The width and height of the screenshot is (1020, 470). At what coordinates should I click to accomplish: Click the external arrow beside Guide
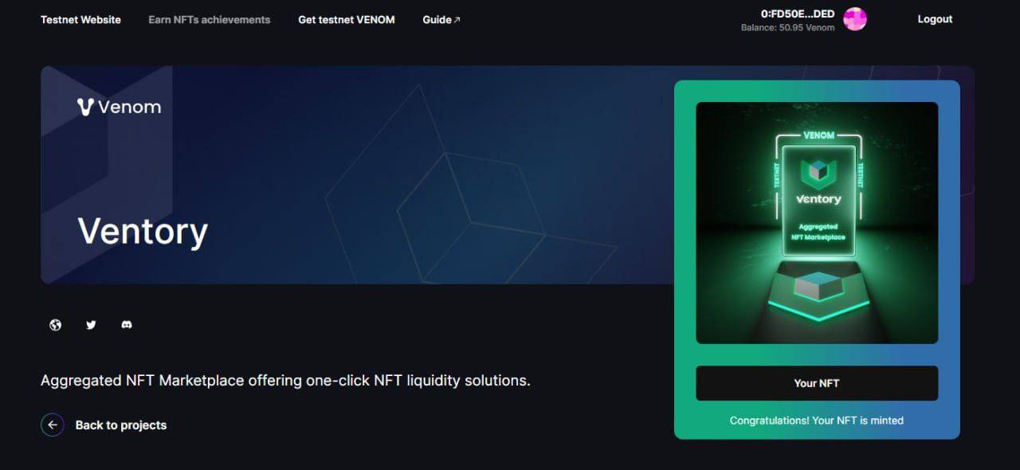pyautogui.click(x=457, y=20)
